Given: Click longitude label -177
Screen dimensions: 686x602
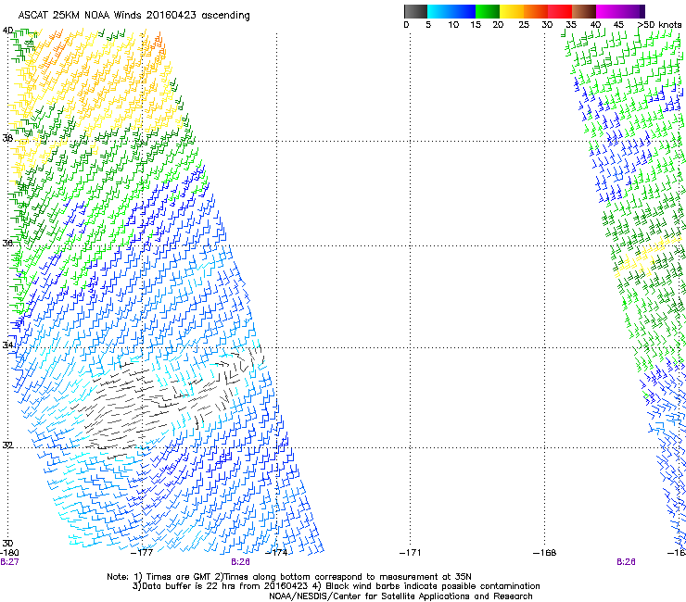Looking at the screenshot, I should tap(142, 553).
